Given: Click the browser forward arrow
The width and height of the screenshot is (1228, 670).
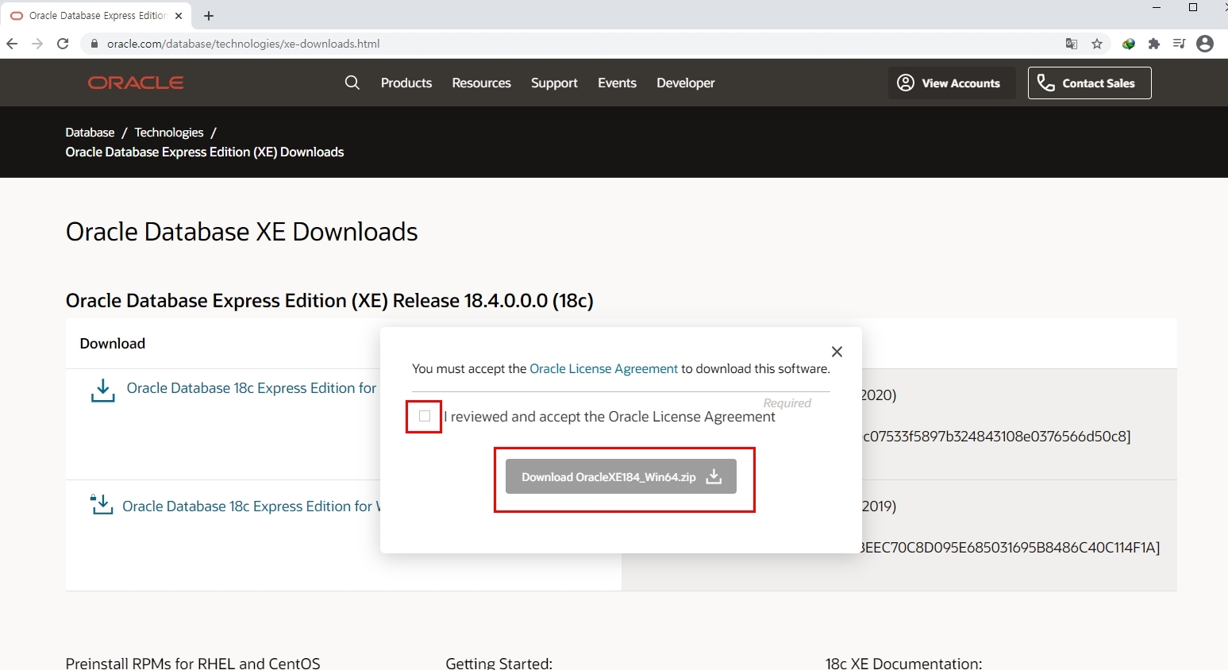Looking at the screenshot, I should [x=37, y=44].
